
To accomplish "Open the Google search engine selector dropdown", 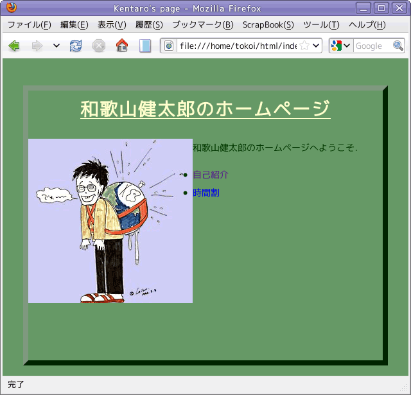I will [x=340, y=46].
